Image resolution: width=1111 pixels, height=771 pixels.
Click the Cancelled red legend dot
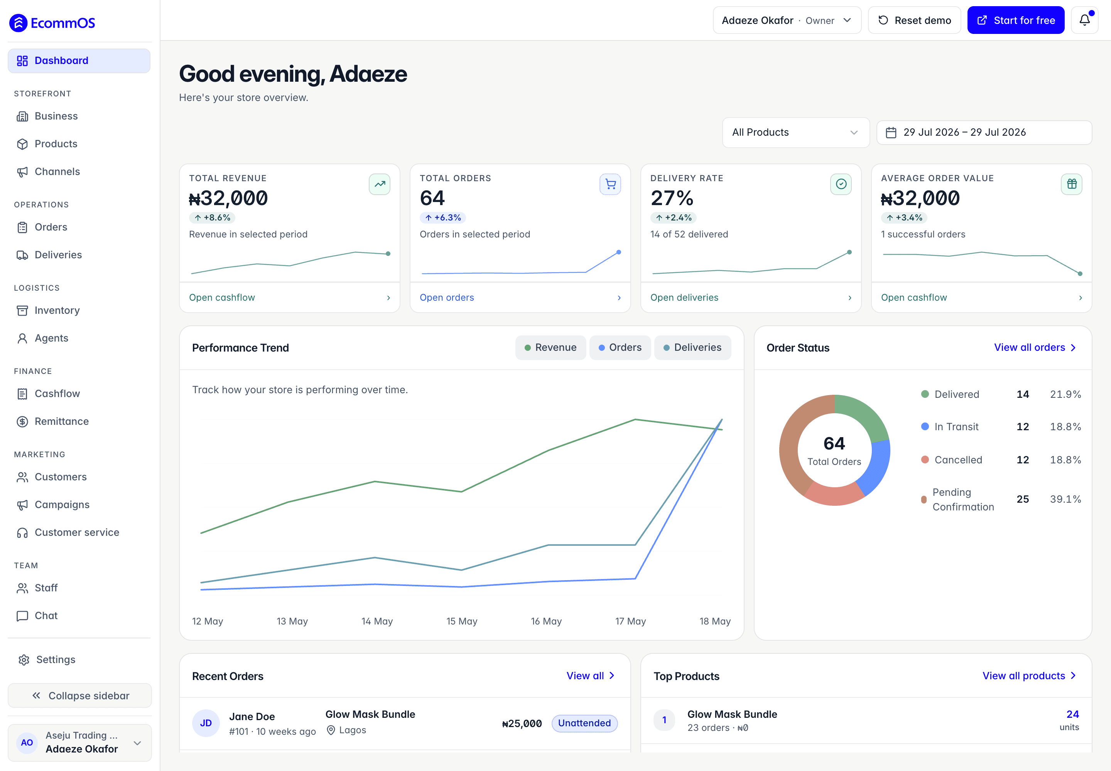coord(924,460)
